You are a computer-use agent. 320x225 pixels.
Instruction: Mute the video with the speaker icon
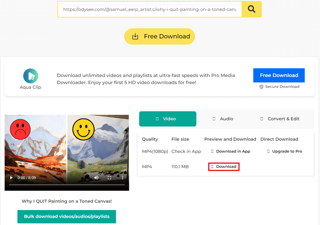(x=96, y=178)
